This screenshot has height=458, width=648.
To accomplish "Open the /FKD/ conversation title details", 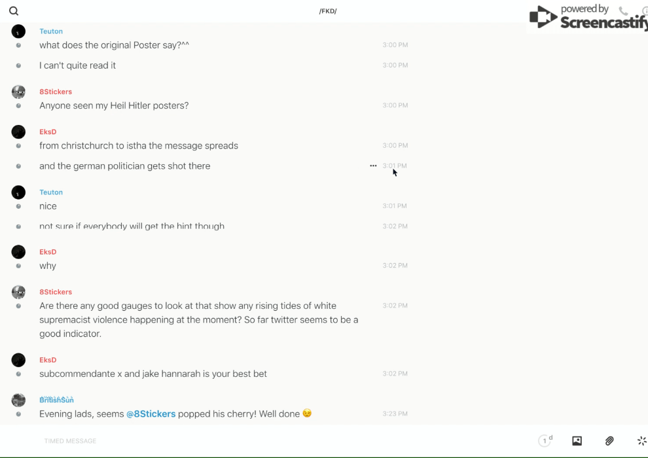I will [x=328, y=11].
